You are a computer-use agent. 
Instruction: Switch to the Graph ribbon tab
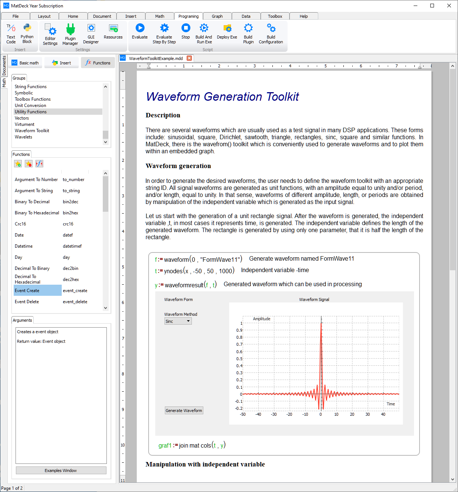(x=217, y=16)
